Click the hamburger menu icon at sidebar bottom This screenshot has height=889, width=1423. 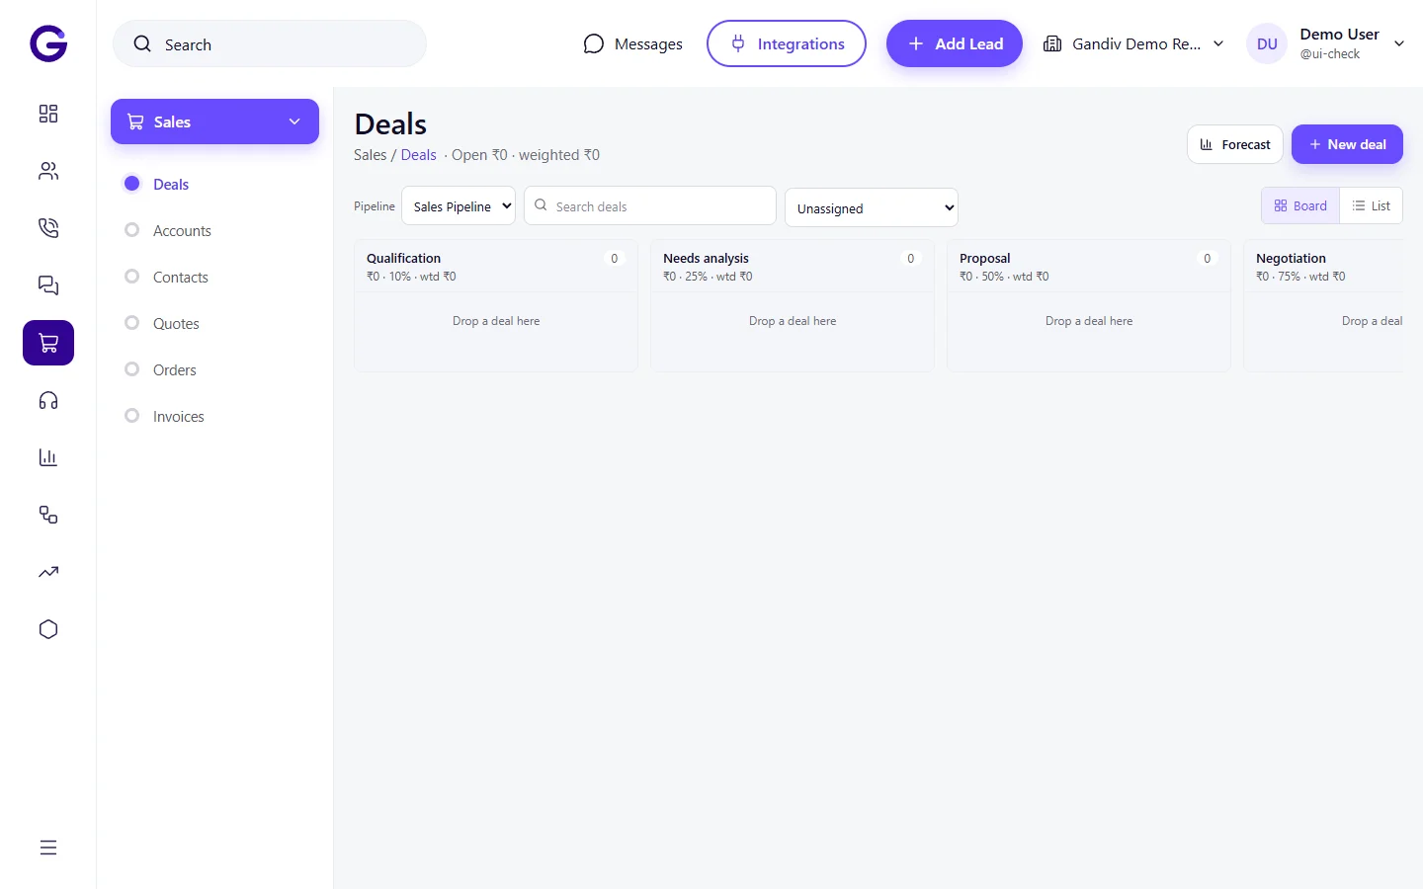point(48,848)
